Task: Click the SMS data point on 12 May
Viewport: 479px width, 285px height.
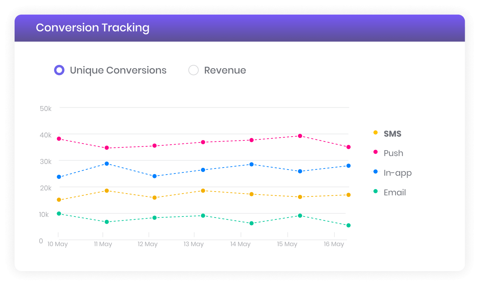Action: click(x=155, y=198)
